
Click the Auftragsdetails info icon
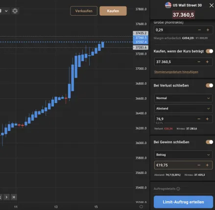[178, 189]
